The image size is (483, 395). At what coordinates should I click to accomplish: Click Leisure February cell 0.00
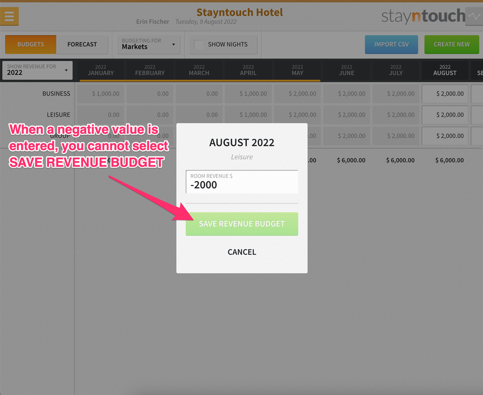click(x=150, y=115)
